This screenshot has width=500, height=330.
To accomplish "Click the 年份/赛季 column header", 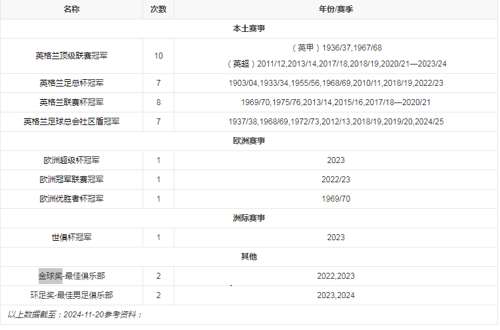I will pyautogui.click(x=336, y=9).
